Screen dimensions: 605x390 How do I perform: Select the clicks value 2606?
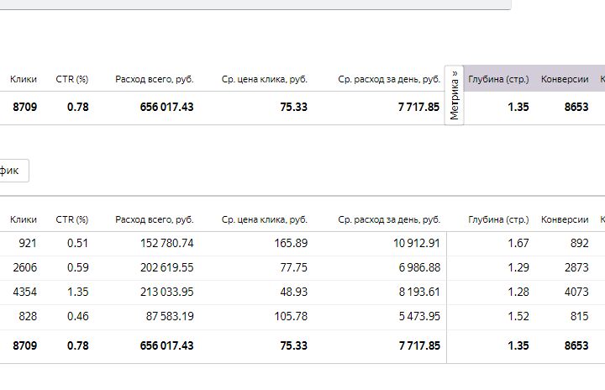(25, 267)
